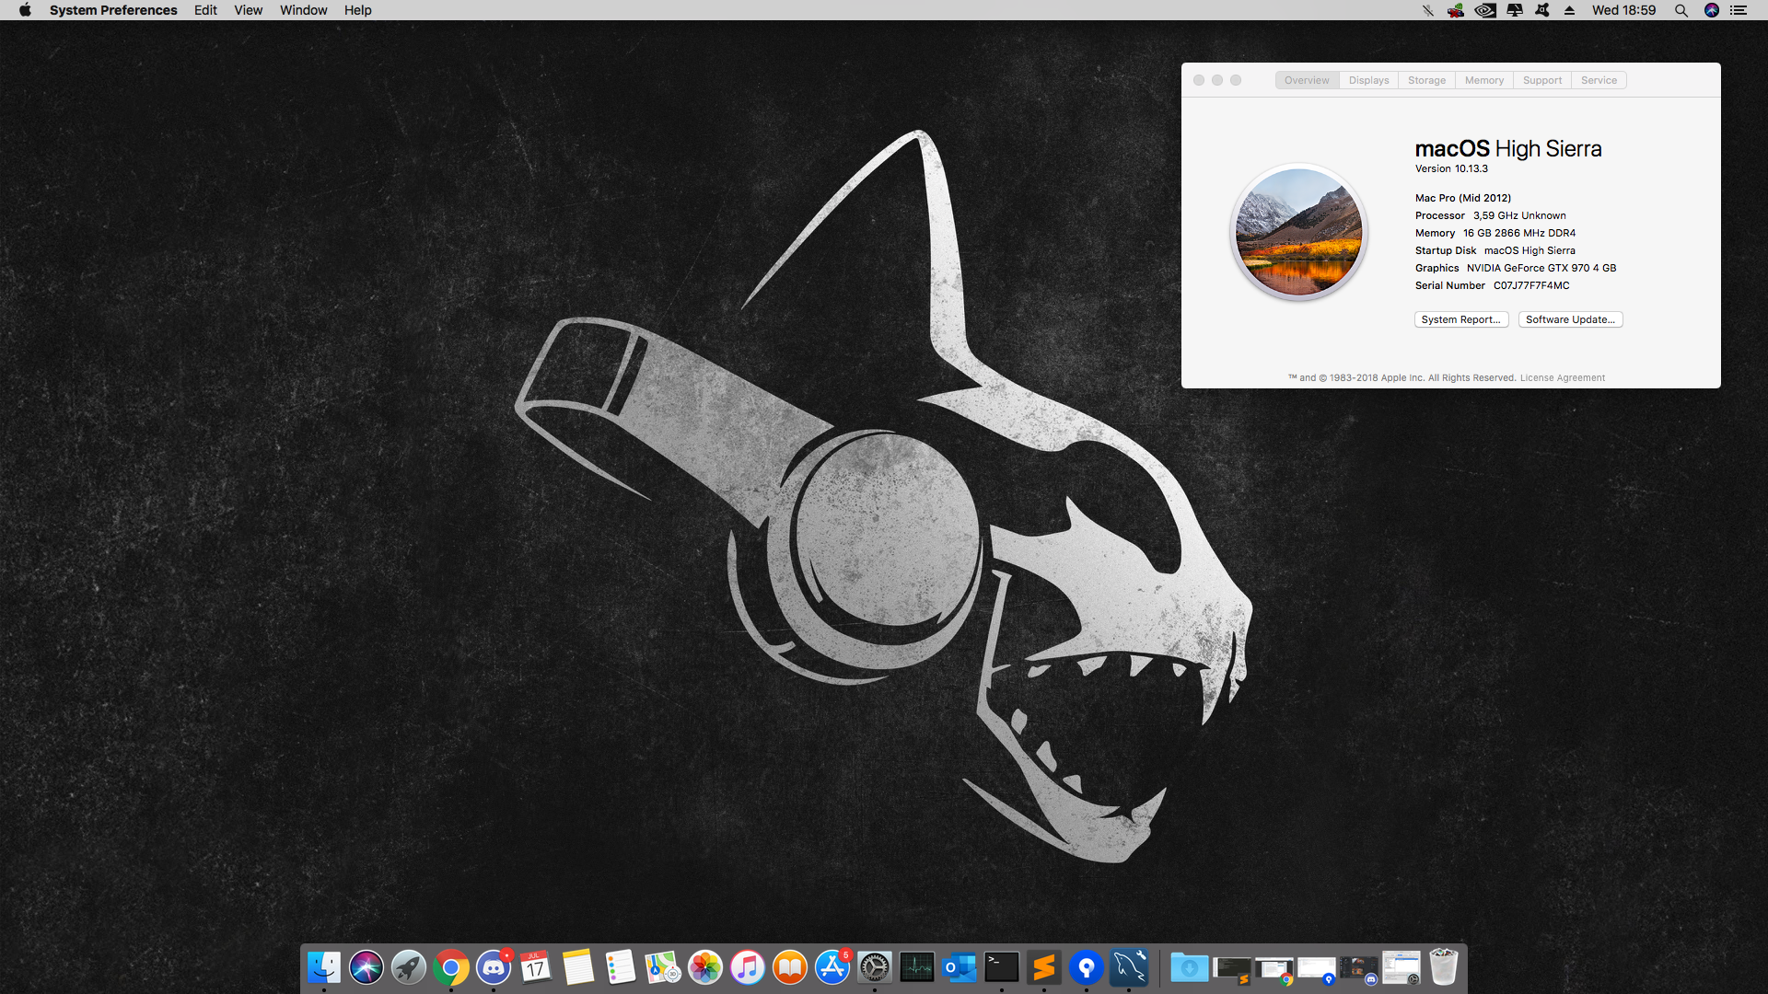Open Google Chrome from the dock
Image resolution: width=1768 pixels, height=994 pixels.
(451, 967)
